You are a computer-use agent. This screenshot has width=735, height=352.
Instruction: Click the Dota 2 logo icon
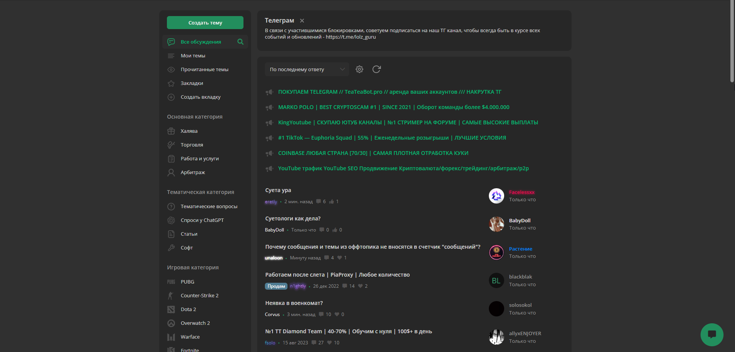pos(171,310)
